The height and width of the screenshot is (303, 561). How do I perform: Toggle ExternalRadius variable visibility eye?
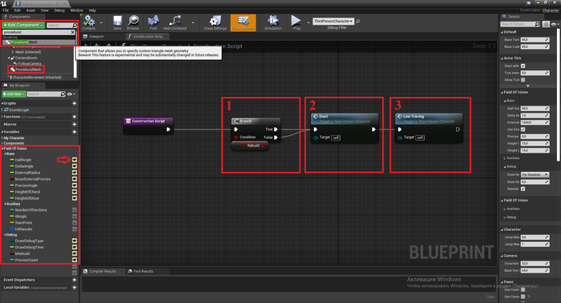pyautogui.click(x=75, y=173)
